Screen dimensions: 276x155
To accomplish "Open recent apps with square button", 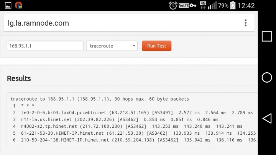I will click(x=267, y=36).
